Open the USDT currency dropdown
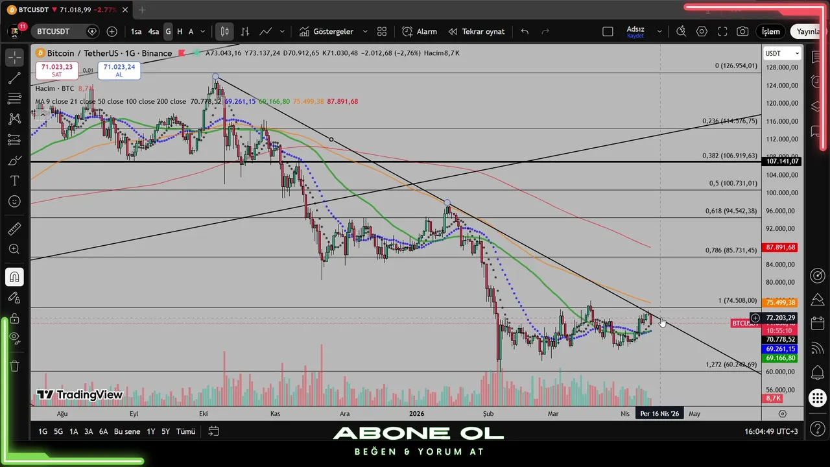830x467 pixels. (783, 53)
